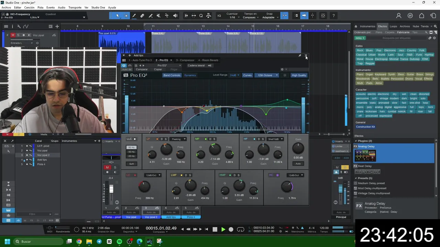Toggle Cadena lateral sidechain
The image size is (440, 247).
(x=199, y=65)
